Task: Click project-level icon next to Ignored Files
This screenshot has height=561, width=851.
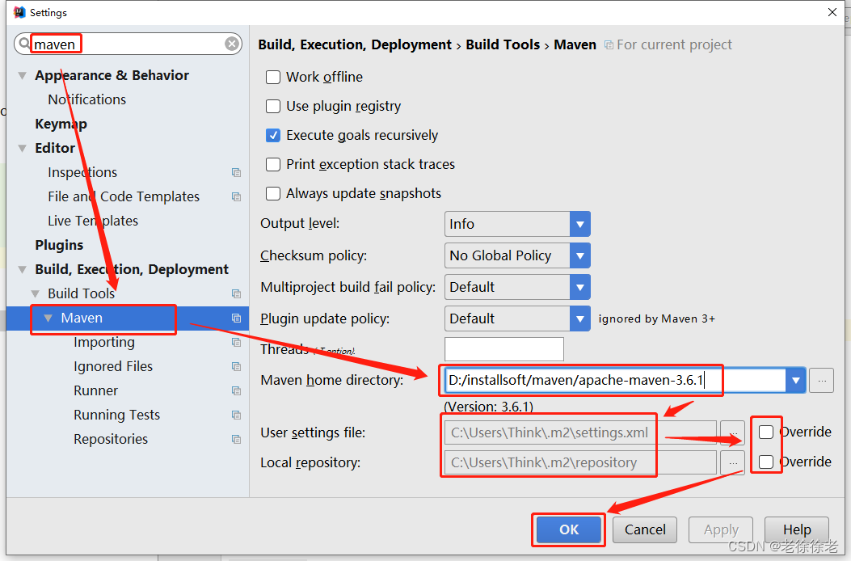Action: pyautogui.click(x=236, y=366)
